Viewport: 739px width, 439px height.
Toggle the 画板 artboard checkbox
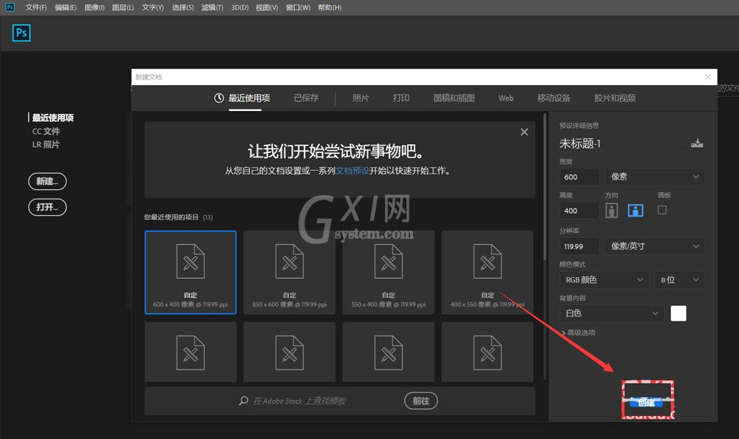pyautogui.click(x=662, y=210)
